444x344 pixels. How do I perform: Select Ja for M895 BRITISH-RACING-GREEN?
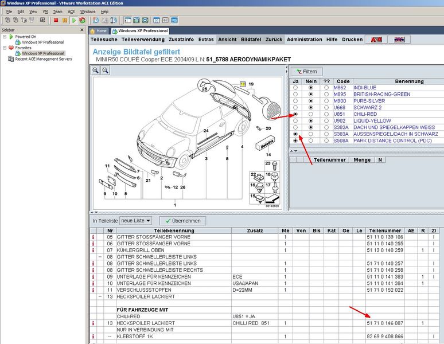[295, 94]
